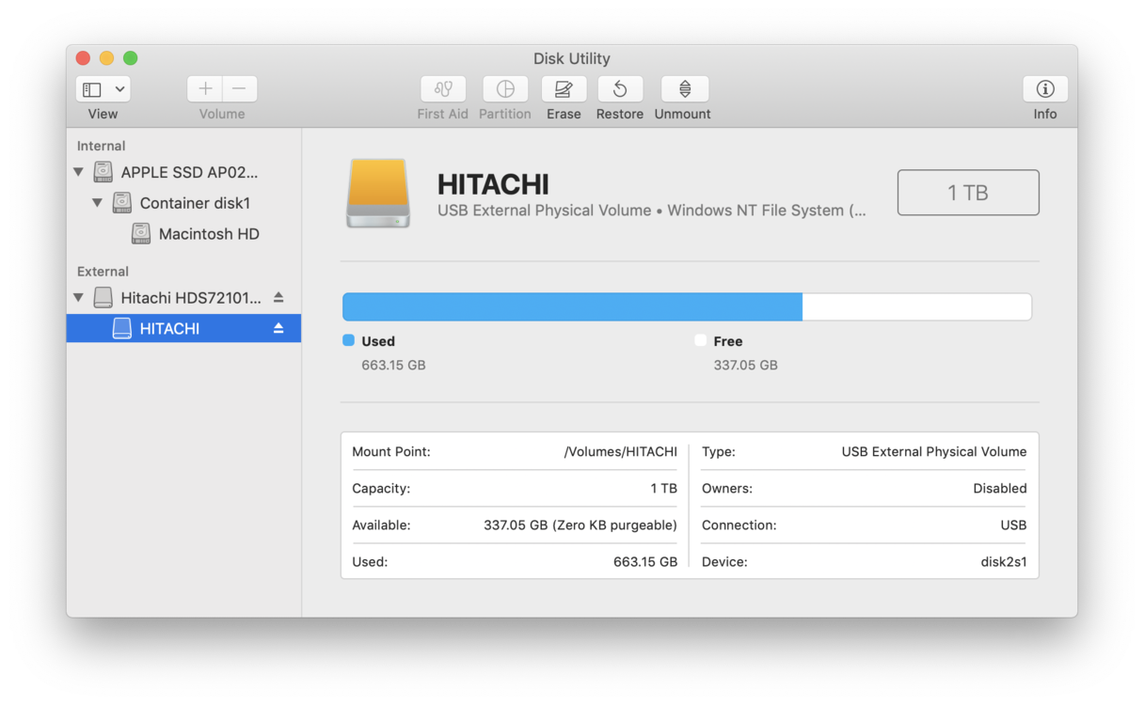Viewport: 1144px width, 705px height.
Task: Click the Restore toolbar icon
Action: pyautogui.click(x=620, y=88)
